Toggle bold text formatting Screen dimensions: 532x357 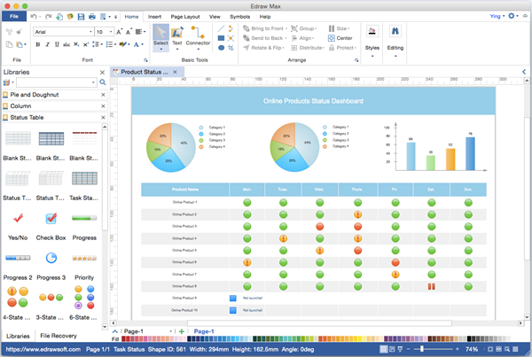pos(38,45)
